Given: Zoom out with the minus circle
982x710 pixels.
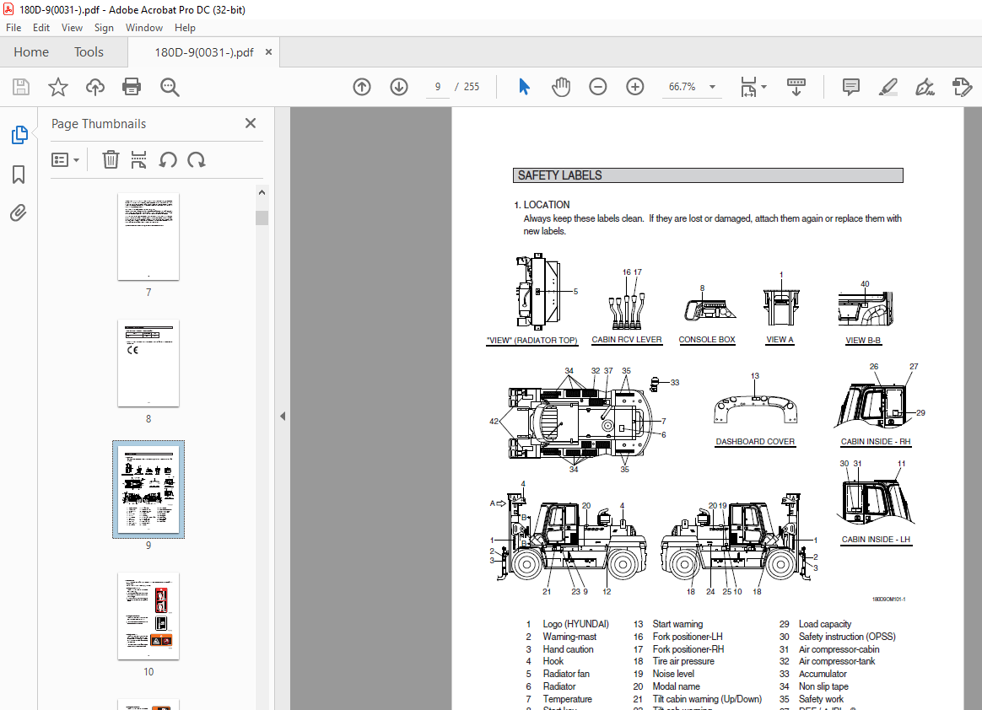Looking at the screenshot, I should point(598,87).
